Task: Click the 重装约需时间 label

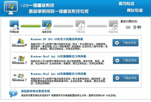Action: 129,21
